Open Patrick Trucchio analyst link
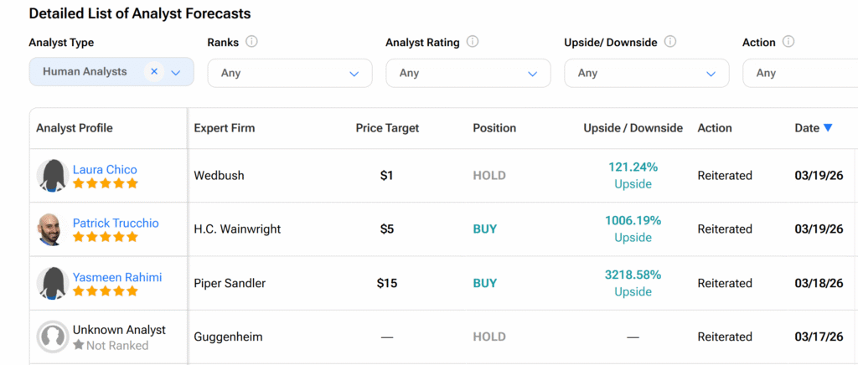This screenshot has height=365, width=858. pyautogui.click(x=116, y=223)
